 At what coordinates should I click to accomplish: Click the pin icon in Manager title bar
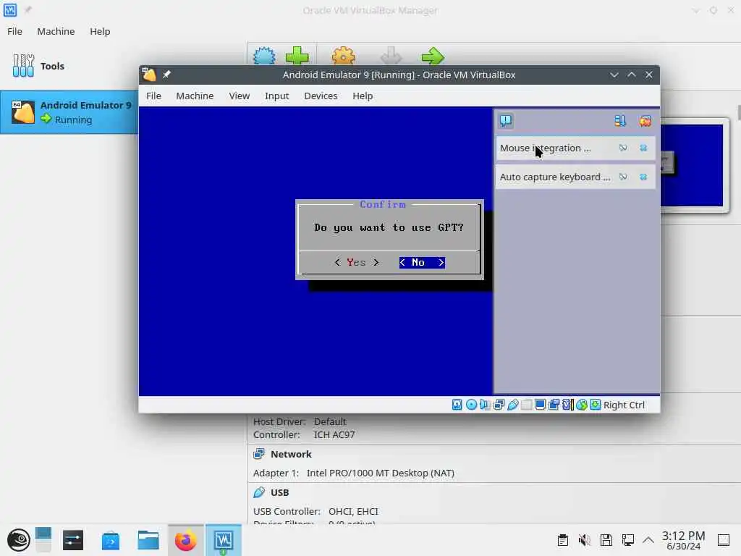(28, 10)
